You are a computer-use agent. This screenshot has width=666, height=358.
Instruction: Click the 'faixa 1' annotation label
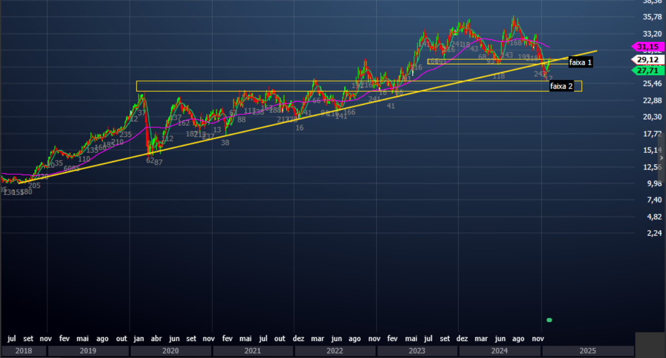pyautogui.click(x=580, y=63)
